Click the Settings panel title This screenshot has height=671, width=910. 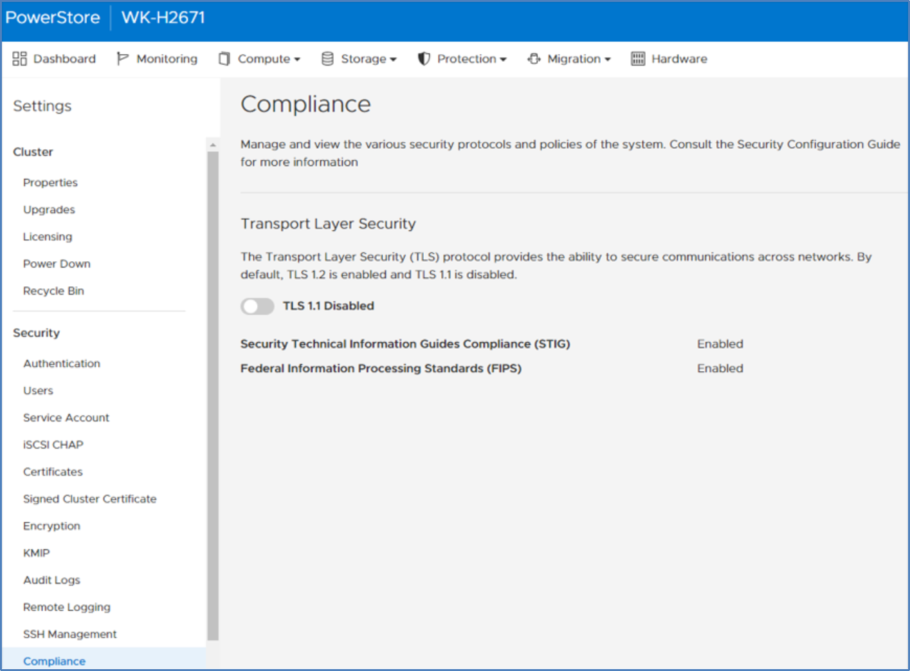point(42,106)
